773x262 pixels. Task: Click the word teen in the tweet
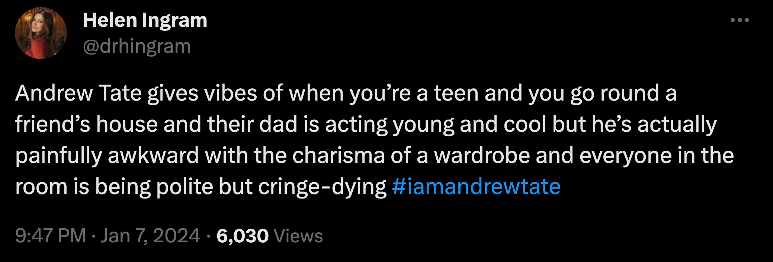point(456,93)
